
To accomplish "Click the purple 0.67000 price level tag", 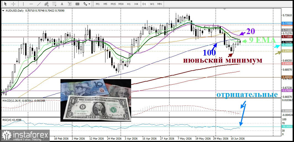I will pyautogui.click(x=287, y=90).
